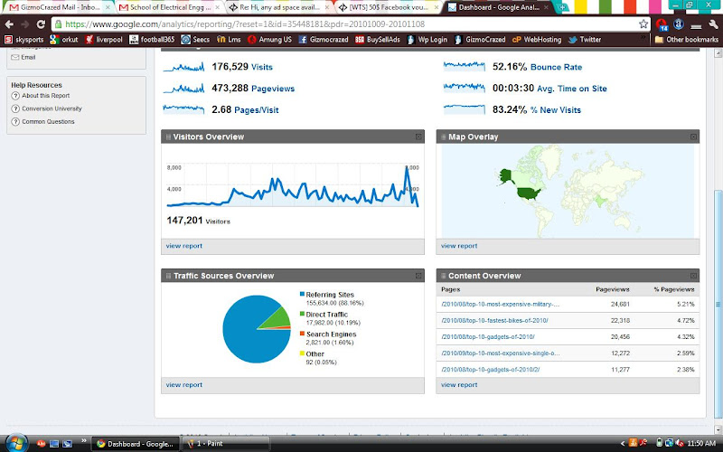Open a new browser tab
The width and height of the screenshot is (723, 452).
tap(562, 7)
